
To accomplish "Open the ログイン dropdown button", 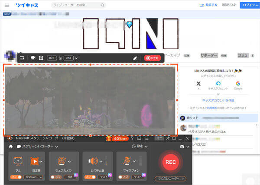I will tap(250, 5).
